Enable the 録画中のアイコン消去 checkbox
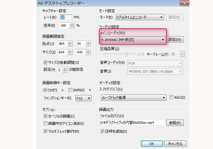The image size is (213, 149). coord(45,124)
